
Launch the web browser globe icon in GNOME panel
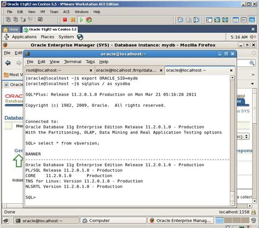tap(80, 37)
